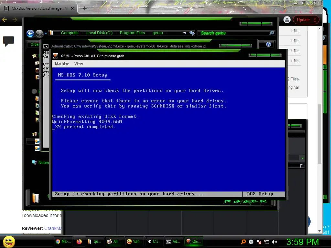The image size is (331, 248).
Task: Expand the address bar history dropdown
Action: coord(185,33)
